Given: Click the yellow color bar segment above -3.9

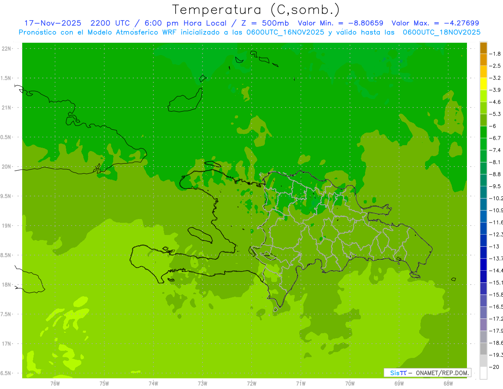Looking at the screenshot, I should pyautogui.click(x=483, y=84).
